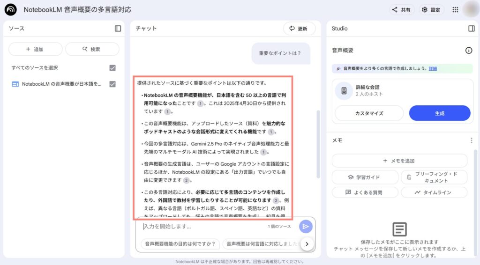Image resolution: width=480 pixels, height=265 pixels.
Task: Show more suggestions with the chevron arrow
Action: click(307, 244)
